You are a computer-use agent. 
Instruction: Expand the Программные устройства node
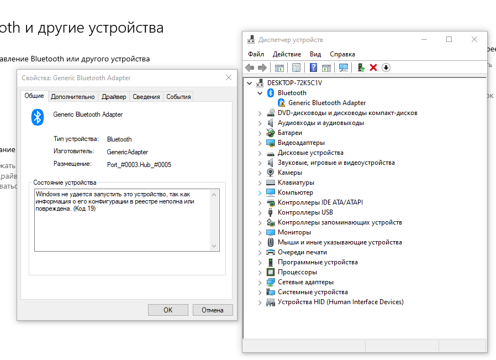click(x=260, y=263)
